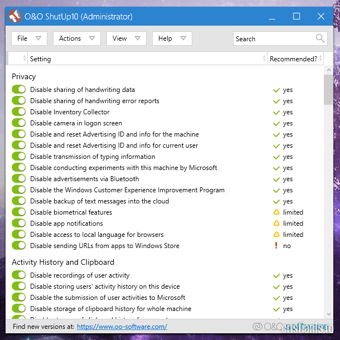Click the search magnifier icon
This screenshot has width=340, height=340.
coord(320,38)
